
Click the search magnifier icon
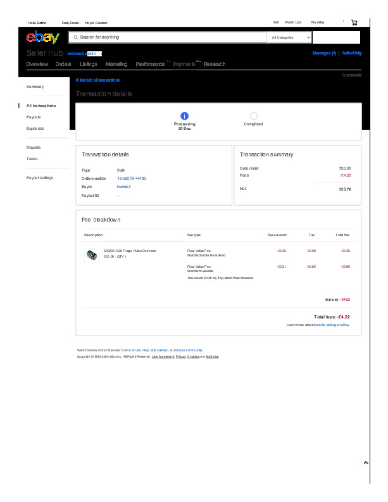click(x=76, y=37)
